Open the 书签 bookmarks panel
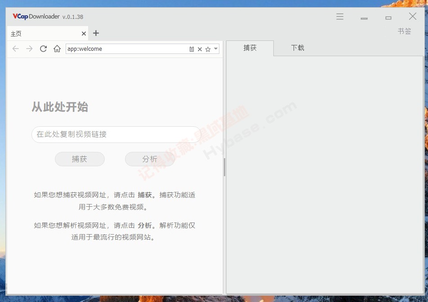The height and width of the screenshot is (302, 428). pyautogui.click(x=404, y=31)
